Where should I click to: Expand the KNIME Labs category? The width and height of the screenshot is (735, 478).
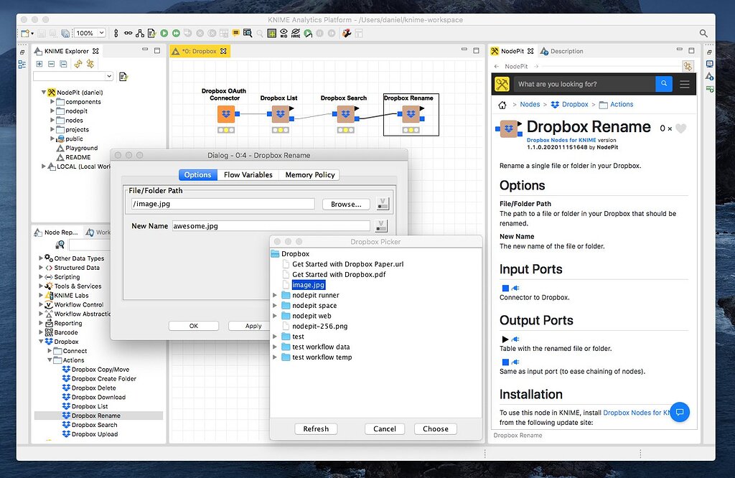(x=41, y=295)
